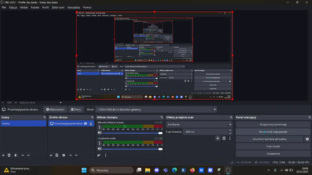Viewport: 312px width, 175px height.
Task: Click the Windows Start button
Action: [x=84, y=170]
